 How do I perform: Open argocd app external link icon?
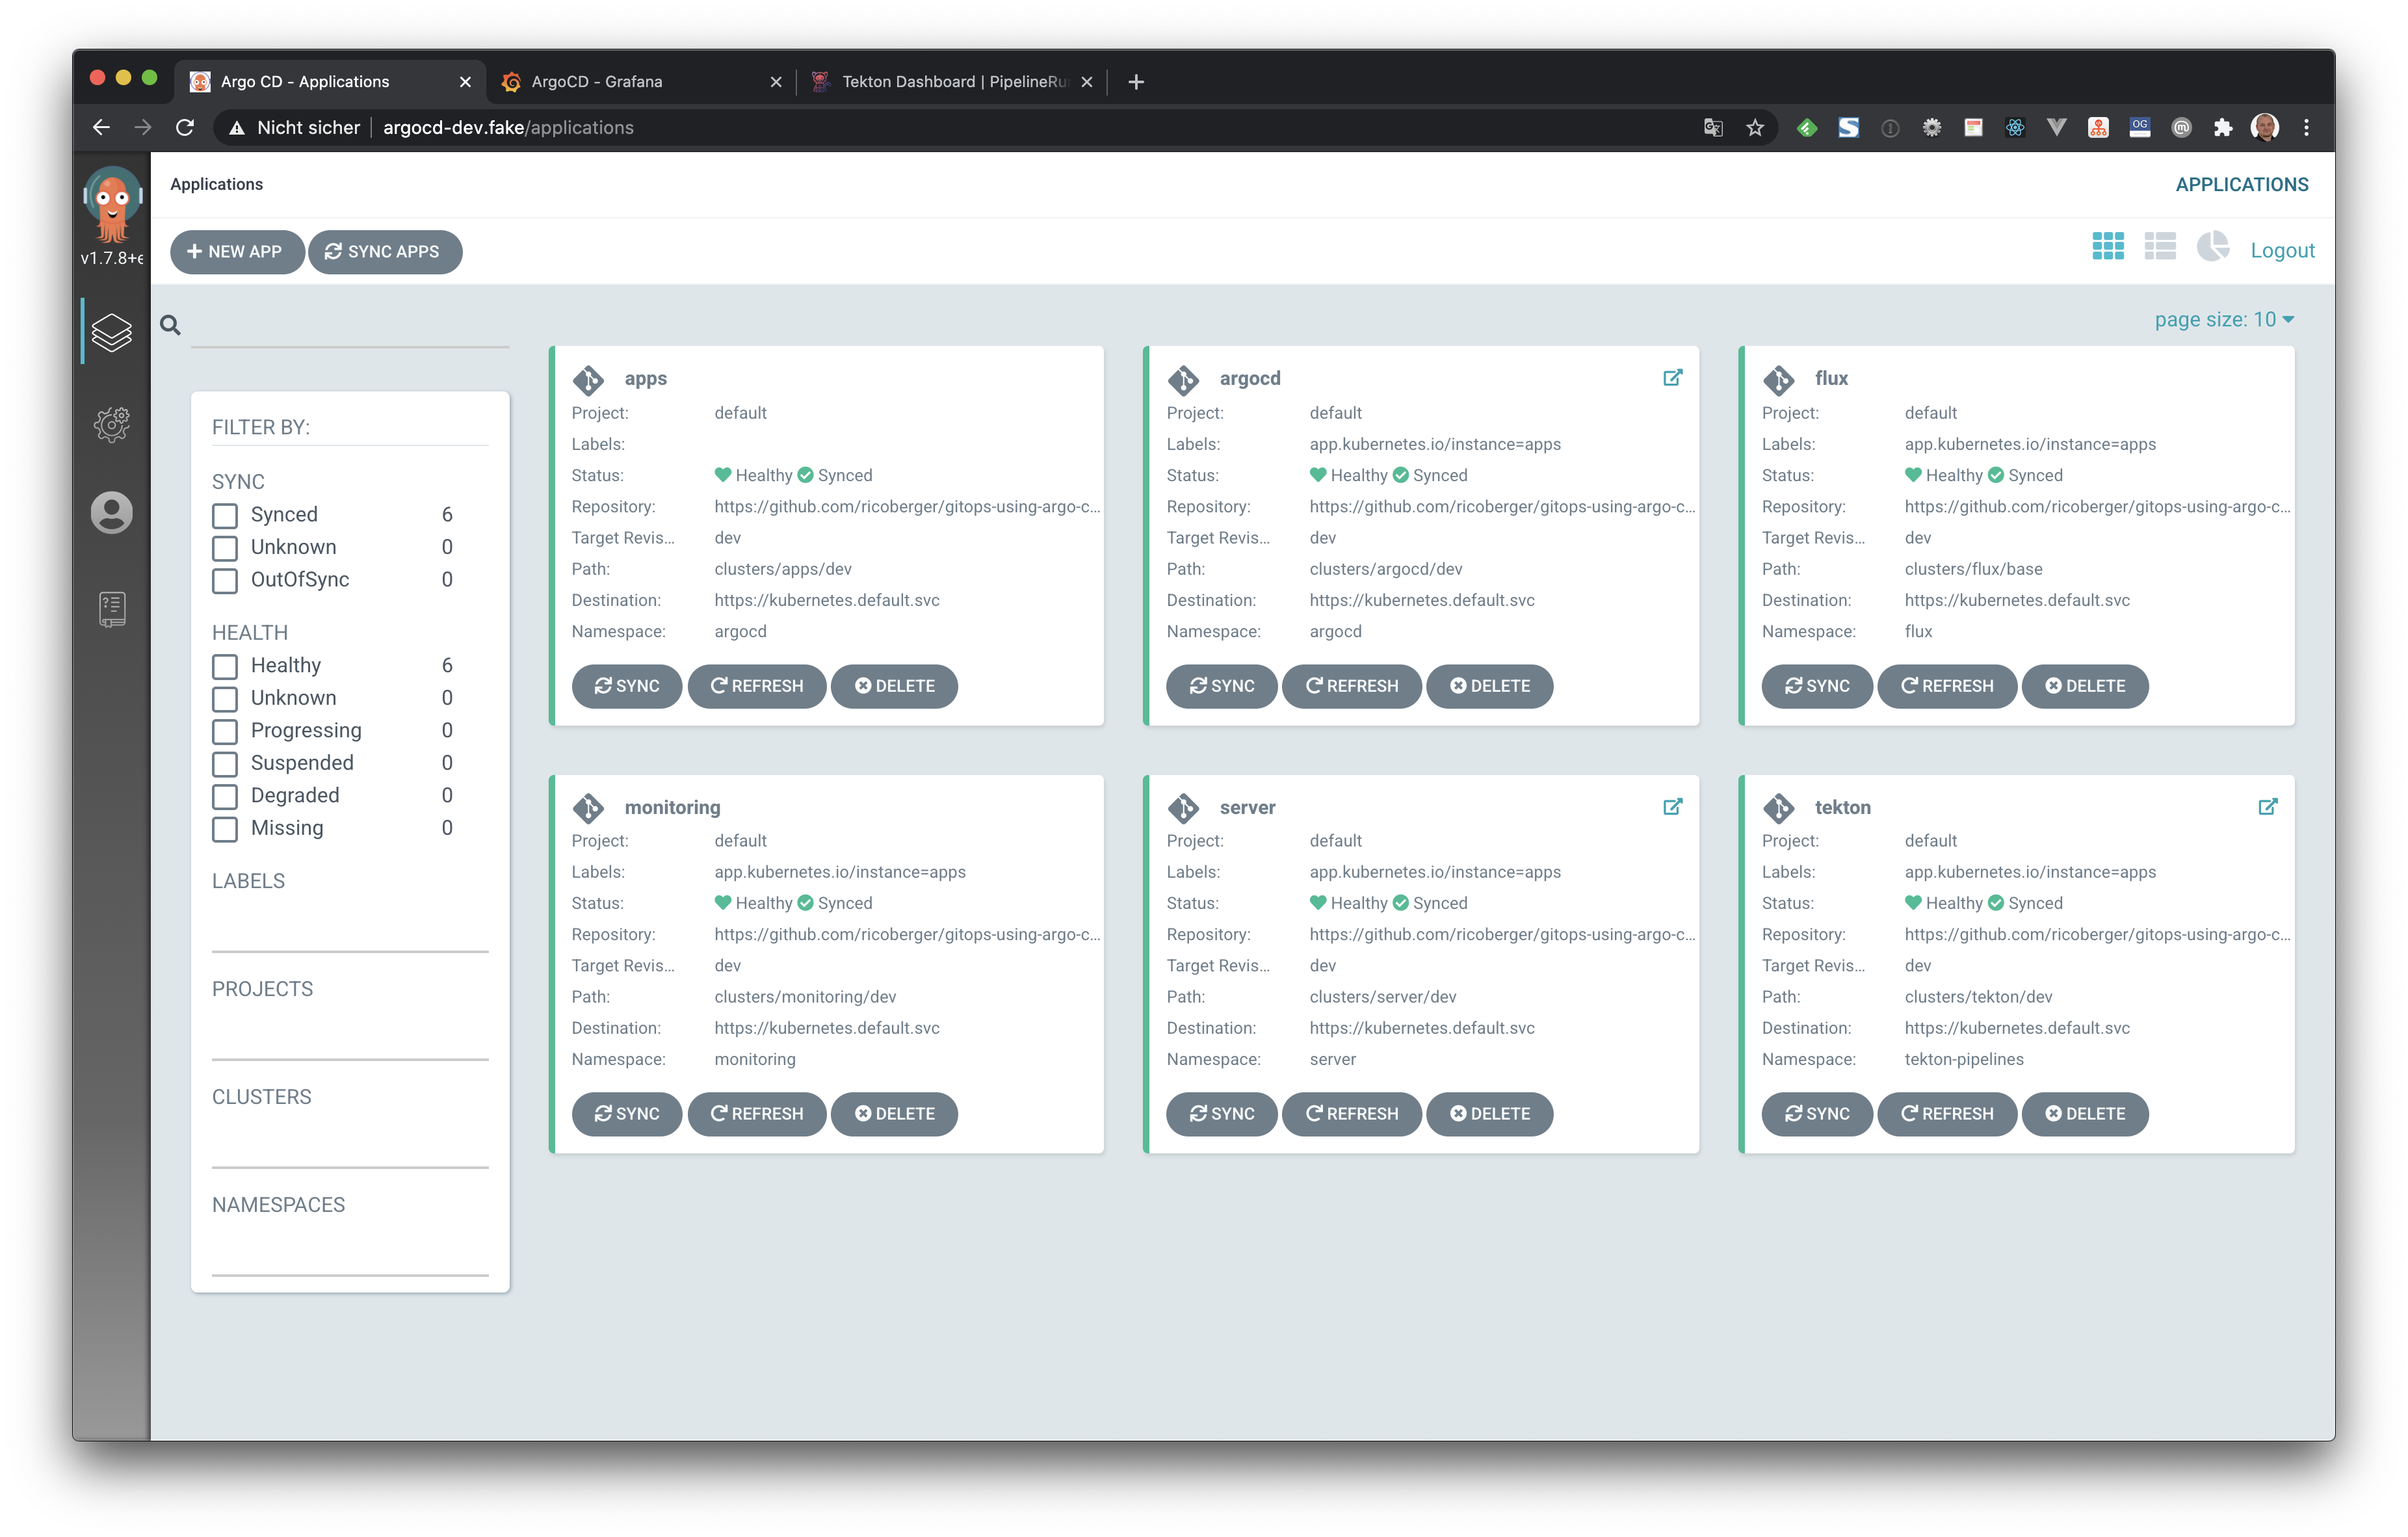pos(1672,378)
